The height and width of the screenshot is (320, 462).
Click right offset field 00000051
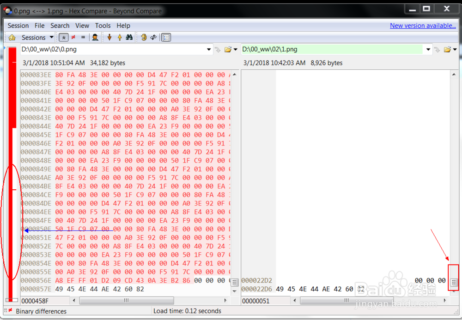(266, 301)
